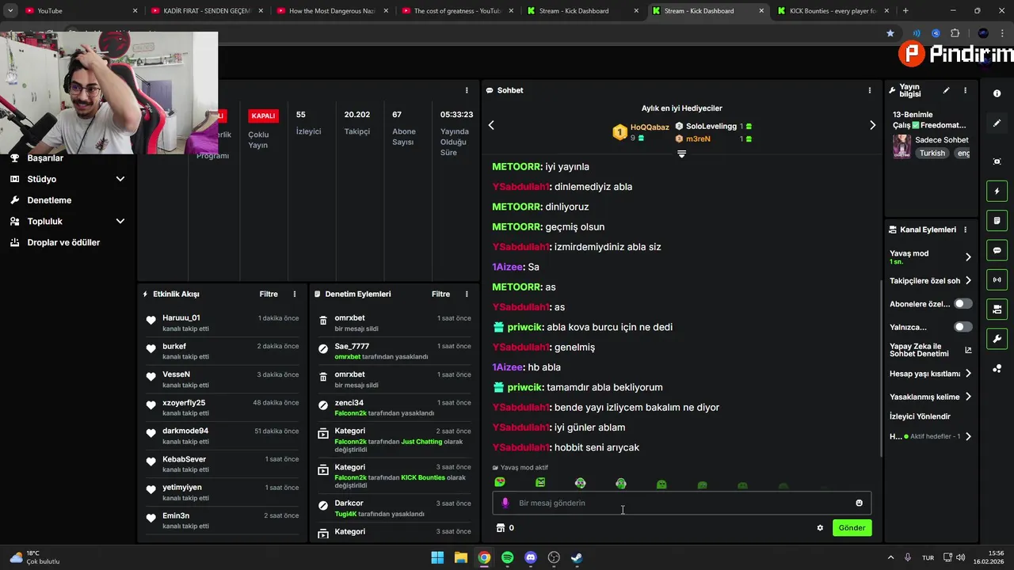The width and height of the screenshot is (1014, 570).
Task: Select the screen capture icon in right strip
Action: tap(997, 161)
